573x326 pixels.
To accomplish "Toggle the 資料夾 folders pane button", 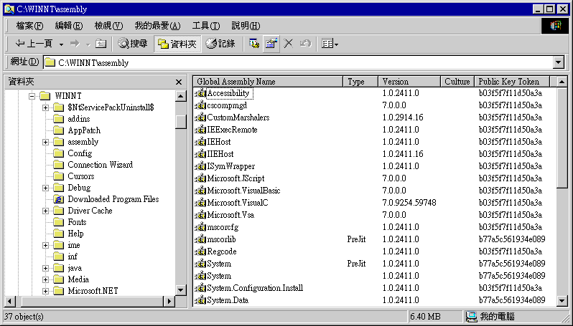I will 177,44.
